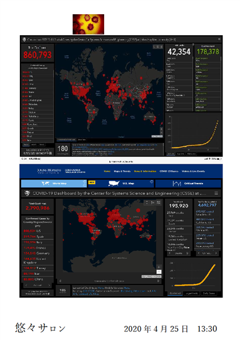Click the coronavirus microscope image thumbnail

tap(88, 24)
